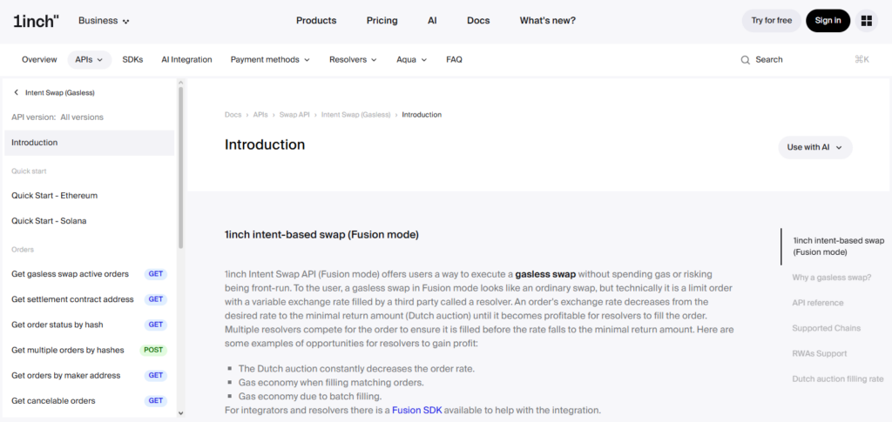This screenshot has width=892, height=422.
Task: Click the Swap API breadcrumb
Action: point(294,115)
